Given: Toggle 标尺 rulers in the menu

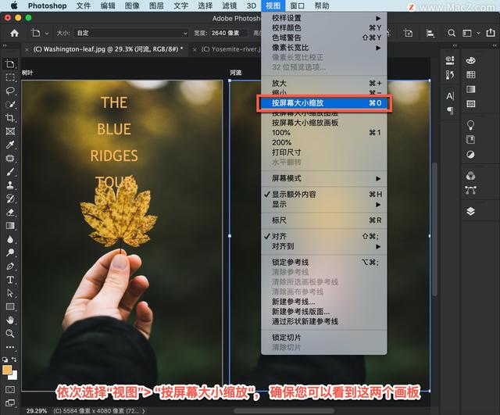Looking at the screenshot, I should click(x=323, y=220).
